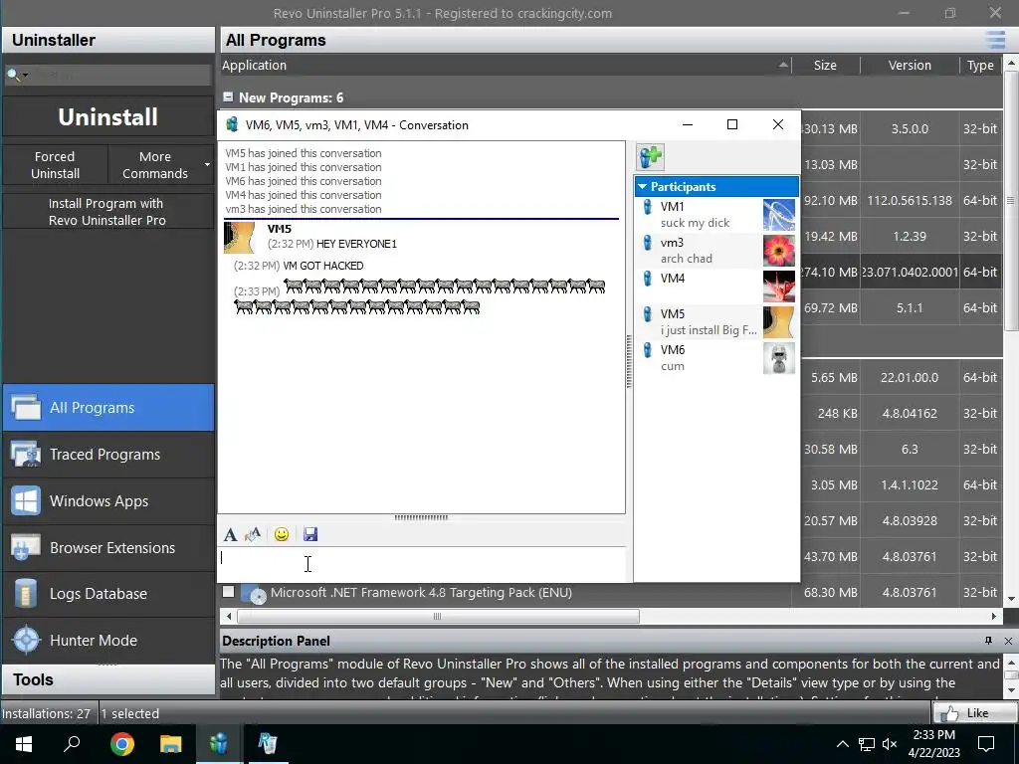Sort by Type column header
Screen dimensions: 1019x764
pos(980,65)
